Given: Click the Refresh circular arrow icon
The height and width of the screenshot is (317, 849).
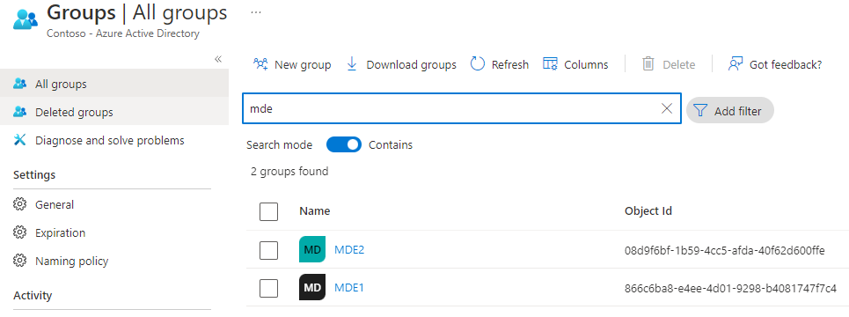Looking at the screenshot, I should point(477,64).
